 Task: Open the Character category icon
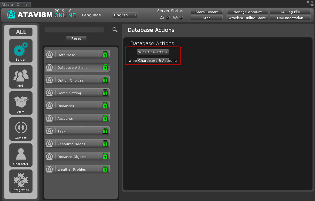click(x=21, y=155)
